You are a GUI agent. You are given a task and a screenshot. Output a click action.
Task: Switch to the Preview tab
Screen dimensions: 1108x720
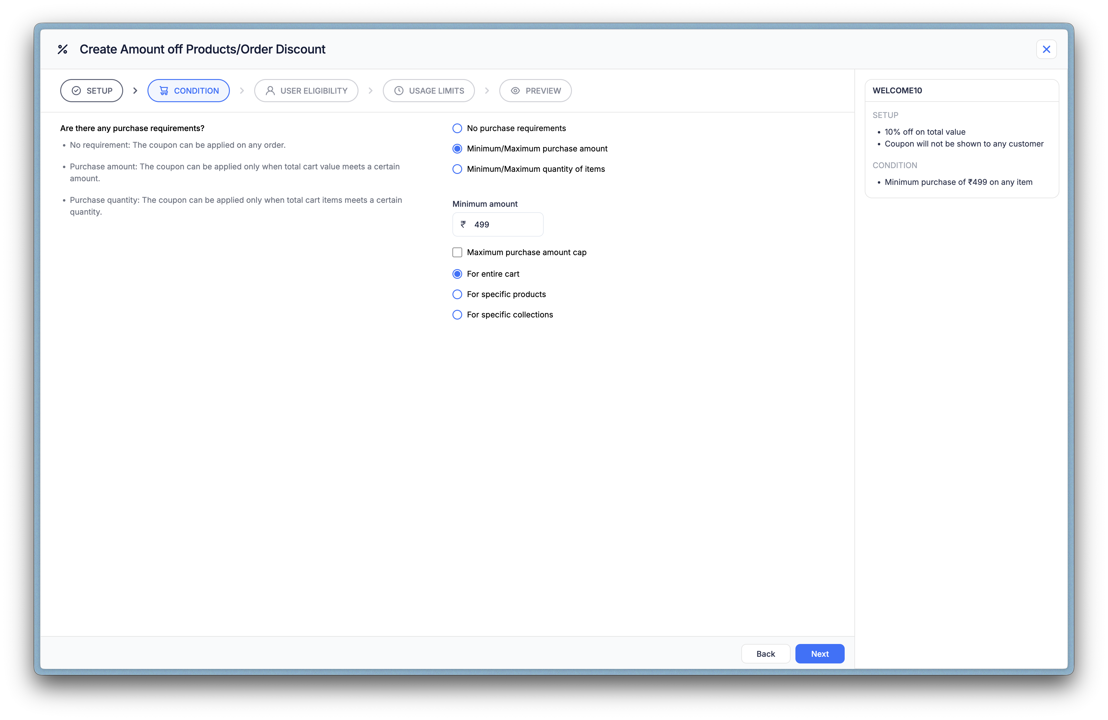click(x=535, y=91)
